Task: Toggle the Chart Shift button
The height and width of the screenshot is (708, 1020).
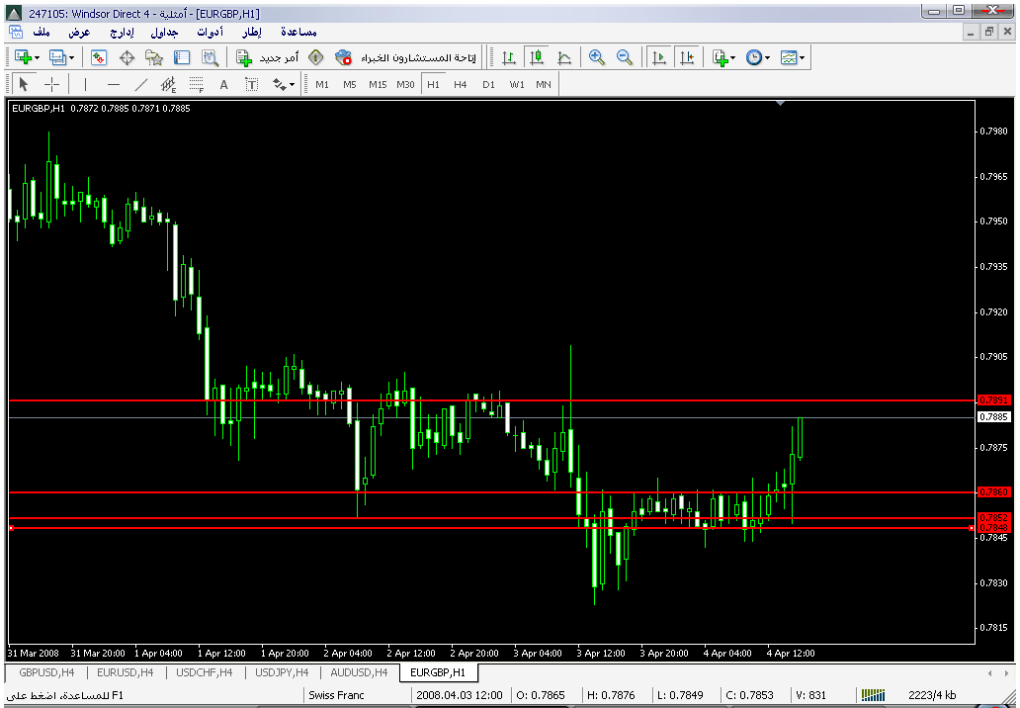Action: coord(686,58)
